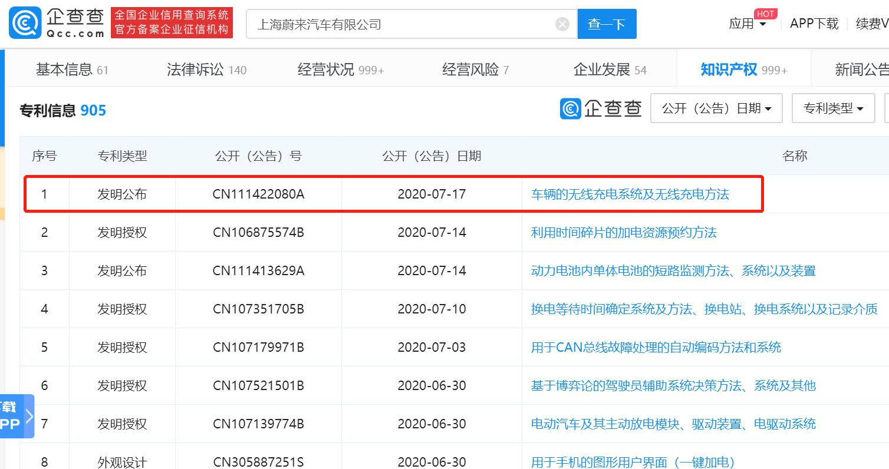Click the 企查查 logo icon
Viewport: 889px width, 469px height.
click(23, 22)
